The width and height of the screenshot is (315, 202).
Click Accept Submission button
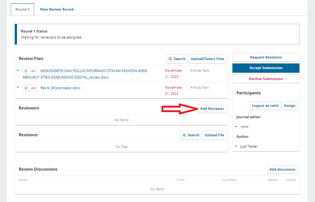click(266, 68)
